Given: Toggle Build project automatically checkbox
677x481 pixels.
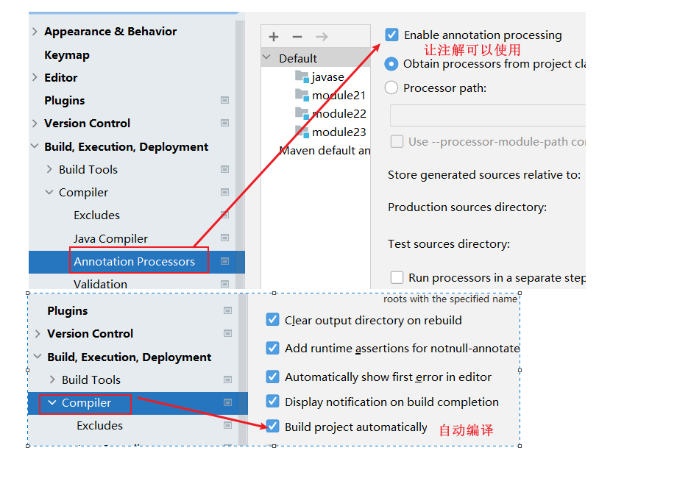Looking at the screenshot, I should [272, 427].
